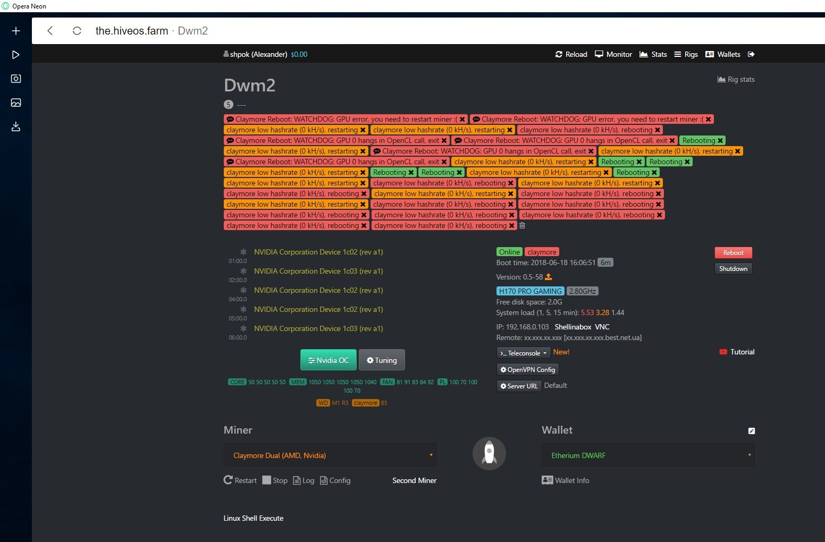Open downloads icon in the sidebar
The height and width of the screenshot is (542, 825).
(x=16, y=126)
